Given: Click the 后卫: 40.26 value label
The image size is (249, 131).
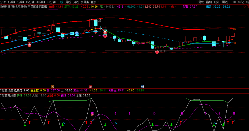Looking at the screenshot, I should (x=71, y=7).
